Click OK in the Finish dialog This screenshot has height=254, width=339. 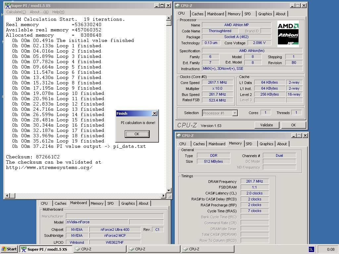coord(137,134)
